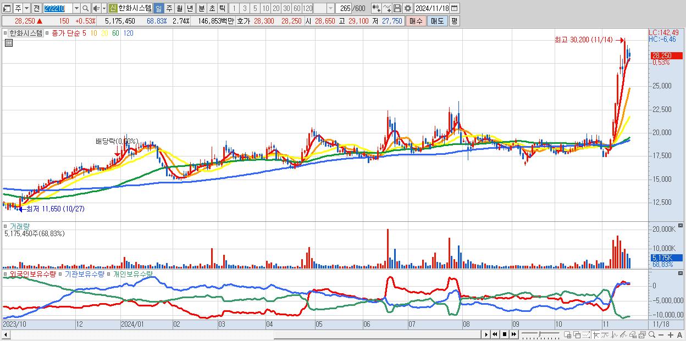686x341 pixels.
Task: Click the 한화시스템 legend label button
Action: (x=26, y=33)
